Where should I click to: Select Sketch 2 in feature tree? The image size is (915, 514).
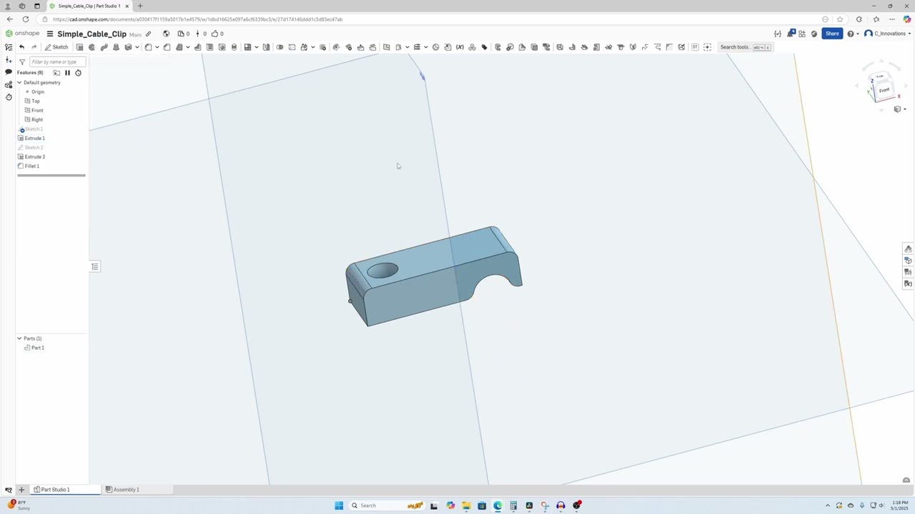[34, 147]
